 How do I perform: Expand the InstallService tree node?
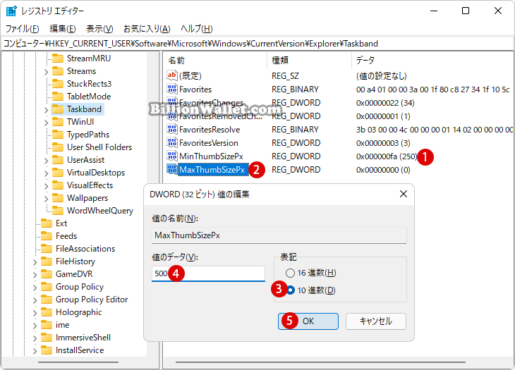tap(35, 351)
